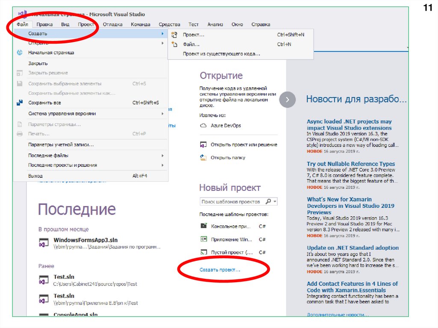Select Пустой проект recent template
This screenshot has width=438, height=328.
[x=232, y=252]
